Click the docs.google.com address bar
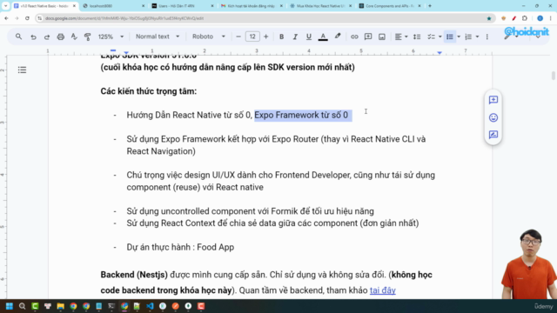This screenshot has width=557, height=313. coord(263,18)
